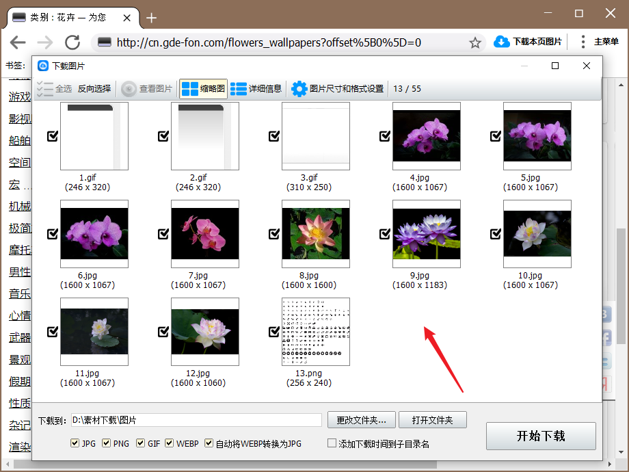Uncheck the checkbox for 3.gif

(274, 136)
